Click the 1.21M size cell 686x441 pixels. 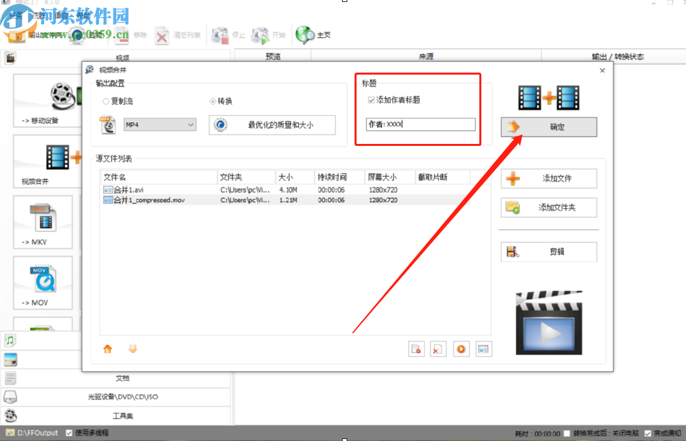[x=289, y=200]
